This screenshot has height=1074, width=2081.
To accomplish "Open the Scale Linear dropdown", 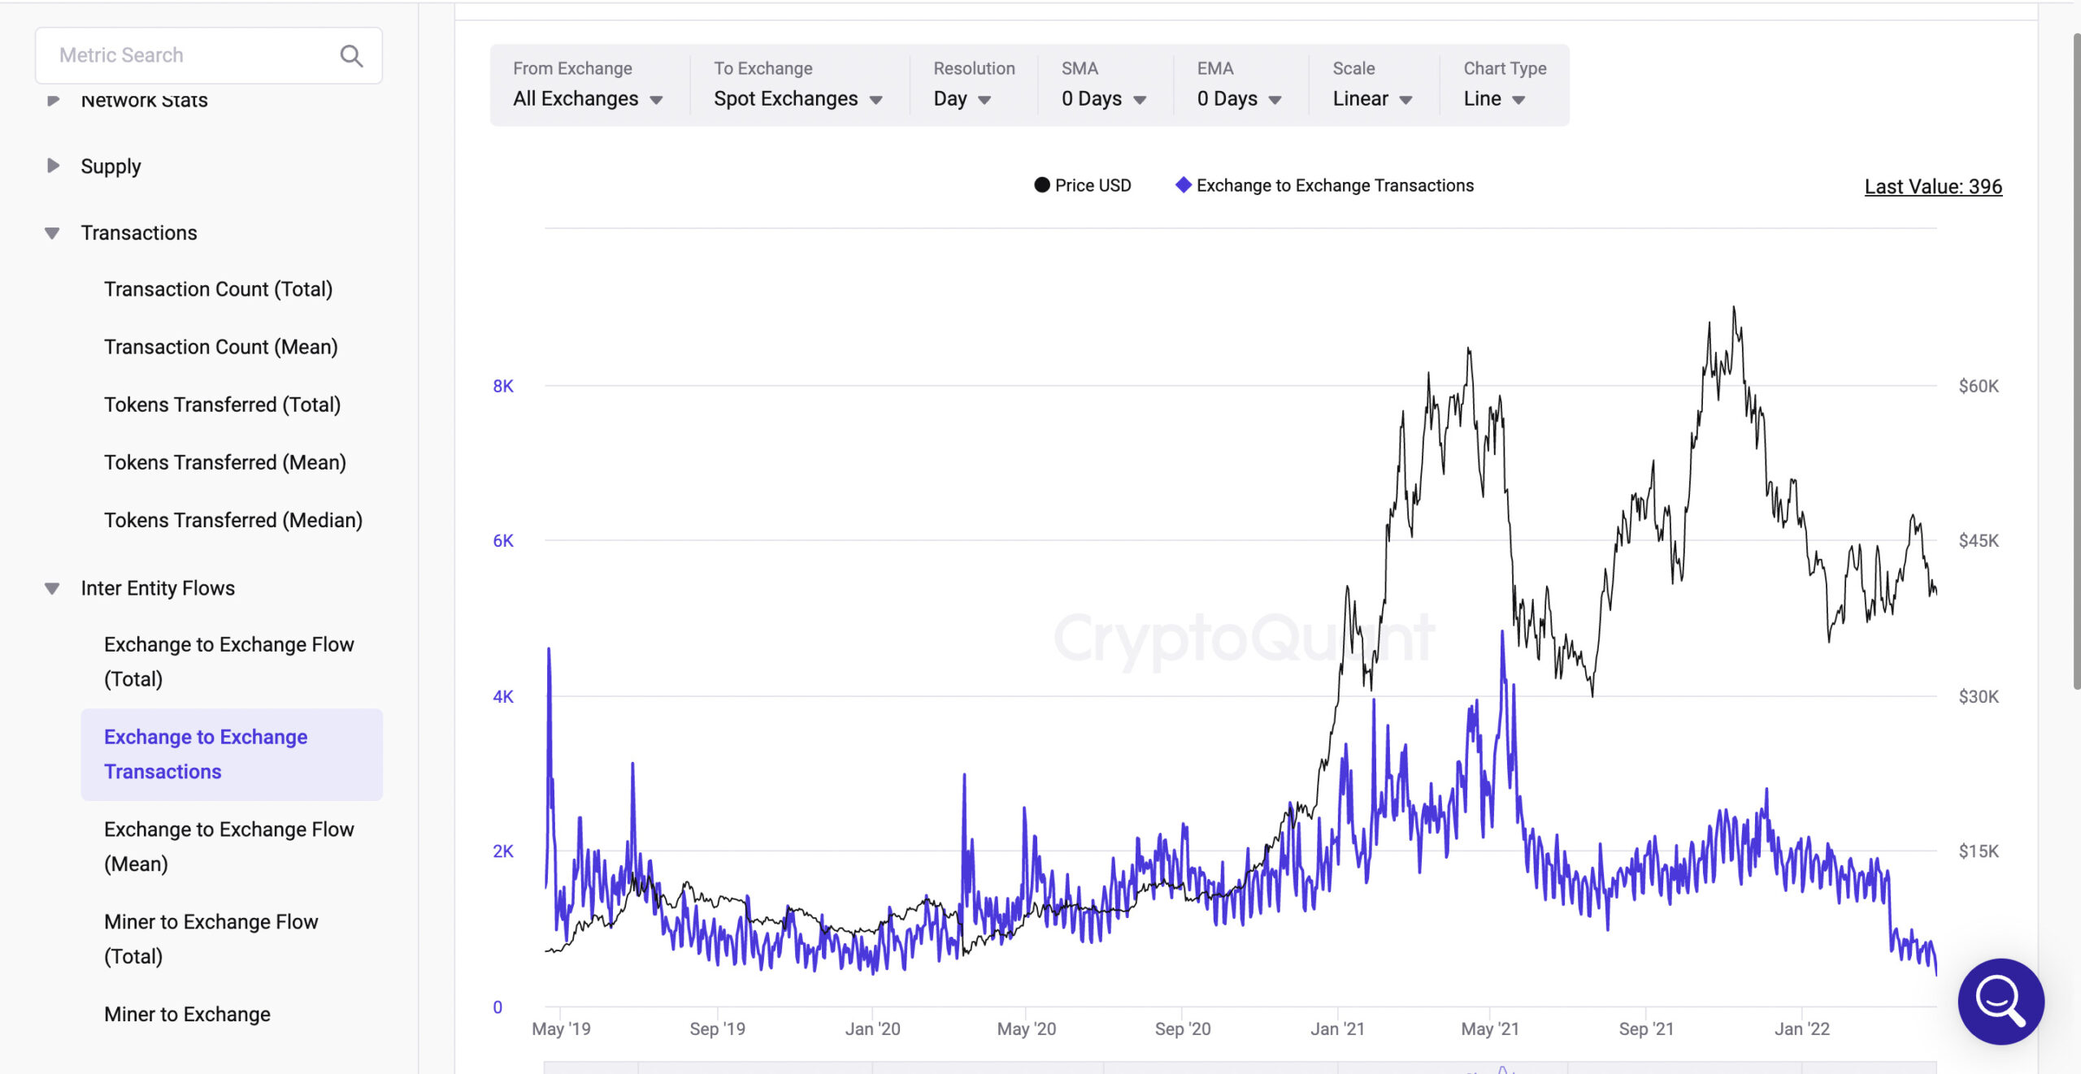I will tap(1373, 98).
